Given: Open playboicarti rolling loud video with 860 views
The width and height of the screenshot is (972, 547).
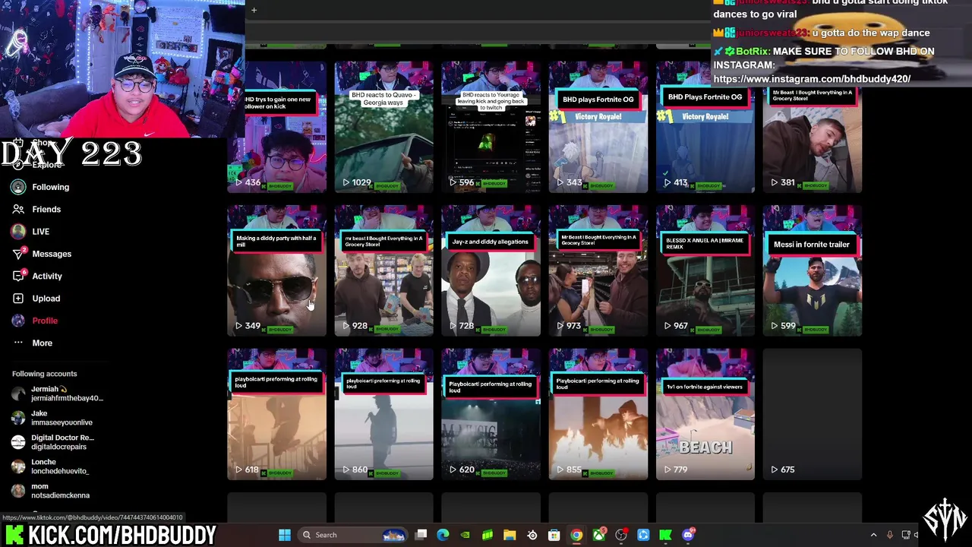Looking at the screenshot, I should 383,414.
